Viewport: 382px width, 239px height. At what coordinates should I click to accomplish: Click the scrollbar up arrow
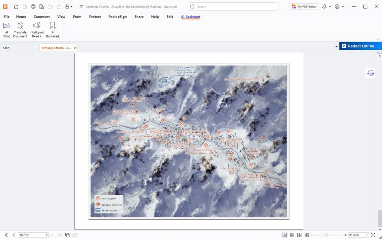pos(379,56)
